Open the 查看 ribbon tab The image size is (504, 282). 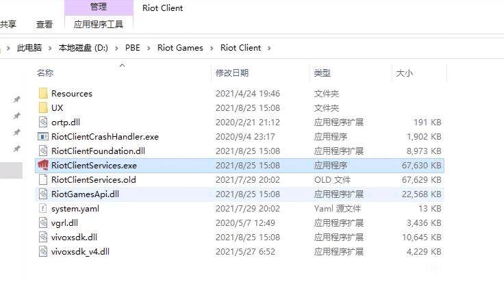coord(45,24)
